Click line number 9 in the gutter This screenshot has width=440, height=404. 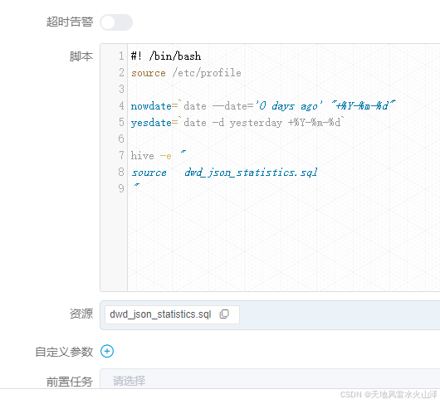point(121,188)
